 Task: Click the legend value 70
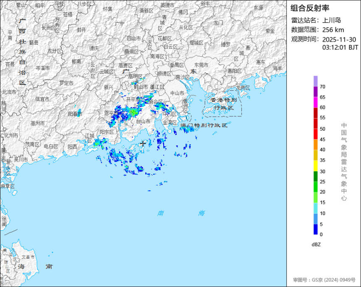tap(322, 87)
